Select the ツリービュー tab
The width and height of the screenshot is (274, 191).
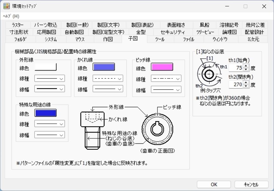coord(206,32)
